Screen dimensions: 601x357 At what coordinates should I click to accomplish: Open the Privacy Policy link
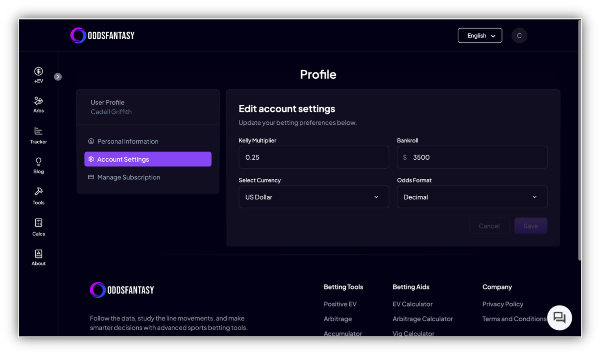pyautogui.click(x=503, y=304)
